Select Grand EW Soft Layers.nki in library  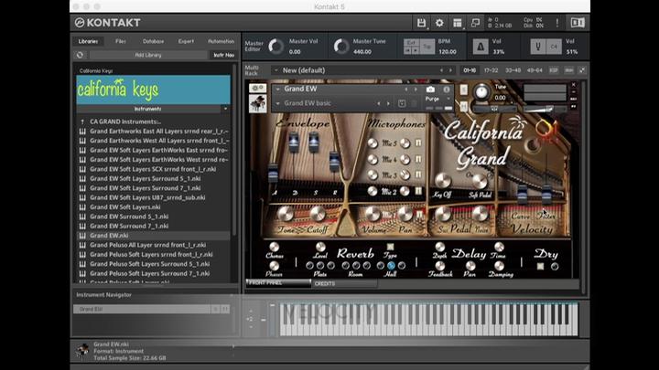point(125,206)
